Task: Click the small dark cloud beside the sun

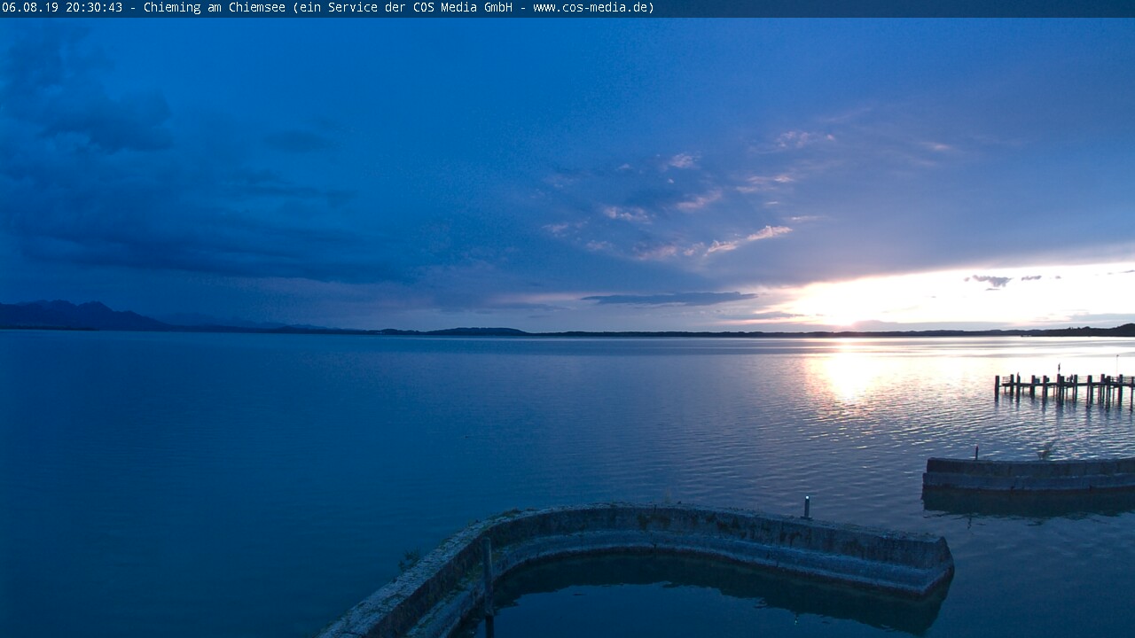Action: (x=990, y=280)
